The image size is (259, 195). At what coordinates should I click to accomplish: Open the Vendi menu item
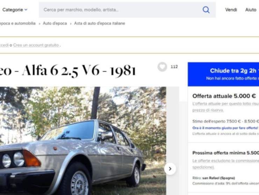pos(231,10)
